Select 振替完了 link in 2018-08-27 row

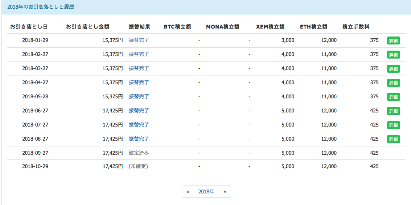(139, 139)
